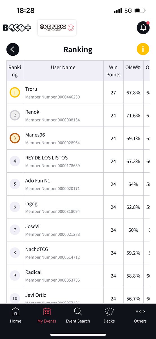Tap the One Piece Card Game logo
This screenshot has width=156, height=339.
point(57,28)
